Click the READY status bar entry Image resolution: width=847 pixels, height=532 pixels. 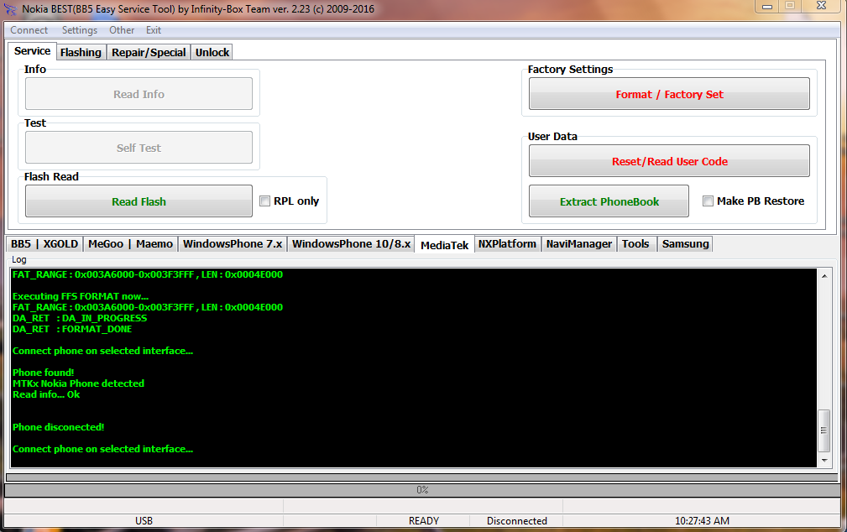click(x=423, y=520)
